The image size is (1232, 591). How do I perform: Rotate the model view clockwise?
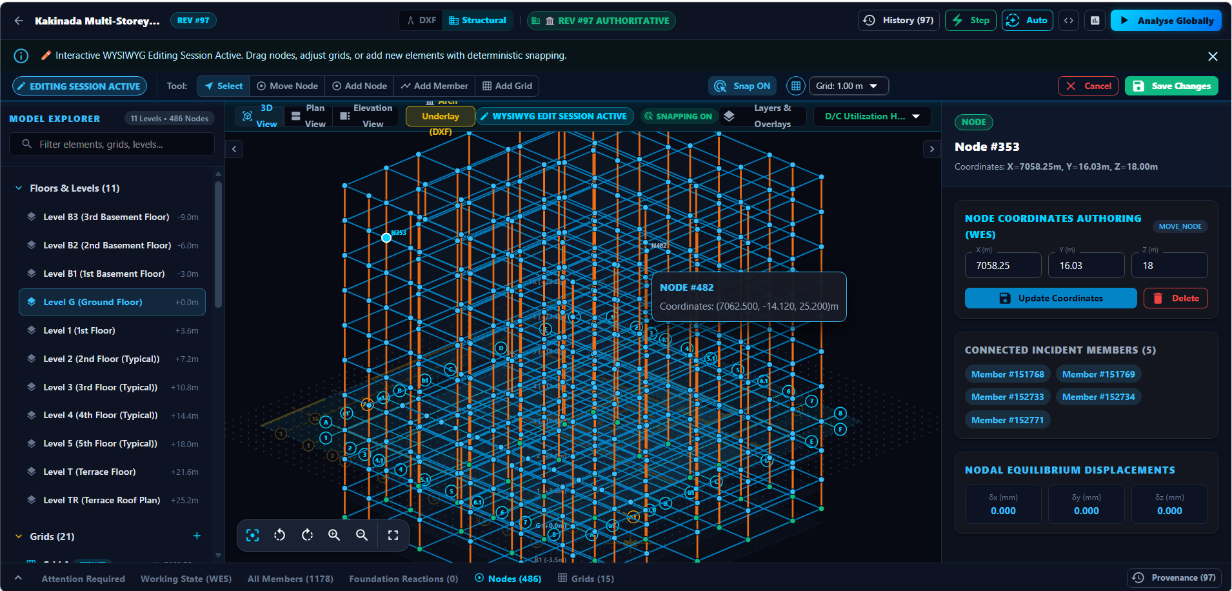tap(308, 535)
